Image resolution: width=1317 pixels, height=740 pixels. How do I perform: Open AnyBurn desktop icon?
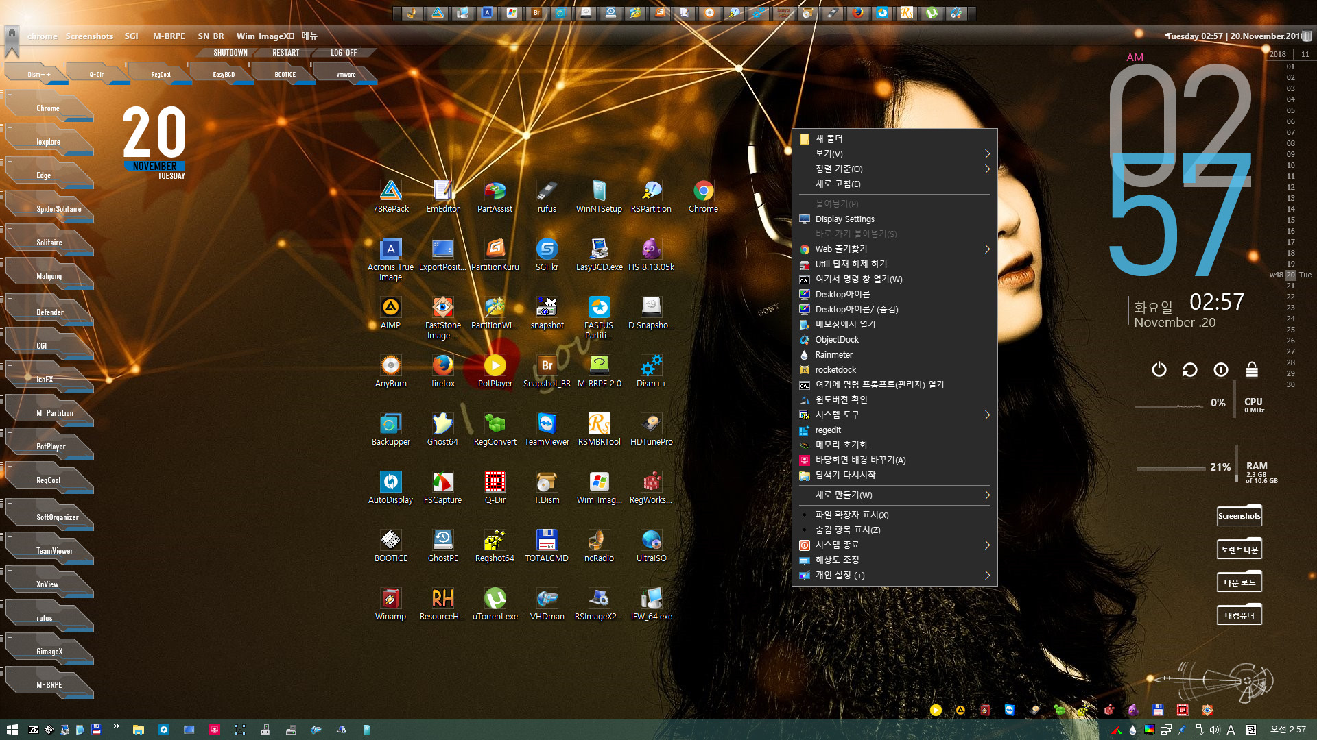tap(391, 371)
